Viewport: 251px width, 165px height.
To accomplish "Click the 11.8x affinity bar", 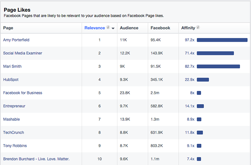I will pyautogui.click(x=200, y=132).
